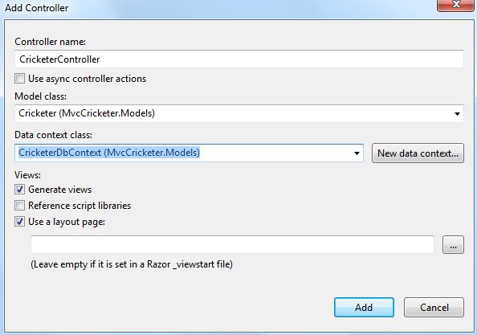The image size is (477, 335).
Task: Cancel the Add Controller dialog
Action: point(434,308)
